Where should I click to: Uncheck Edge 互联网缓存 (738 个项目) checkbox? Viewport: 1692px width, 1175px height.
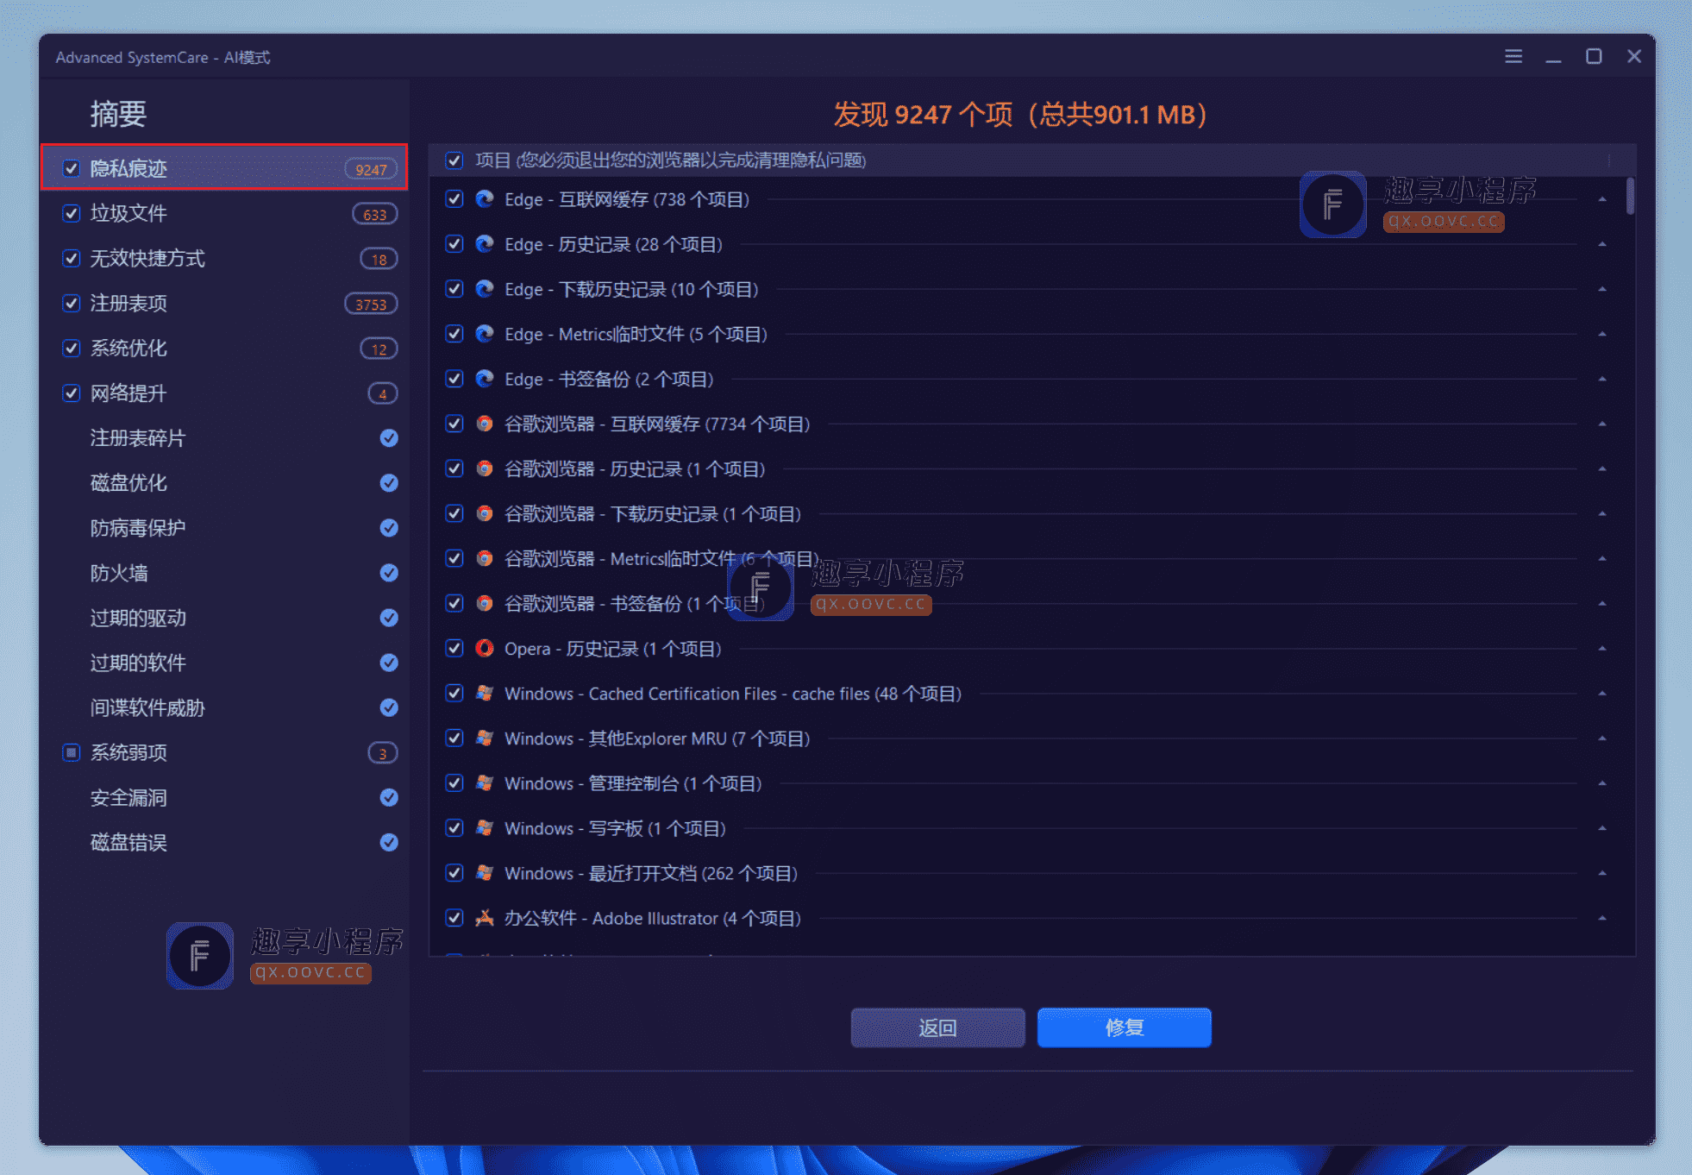coord(454,199)
